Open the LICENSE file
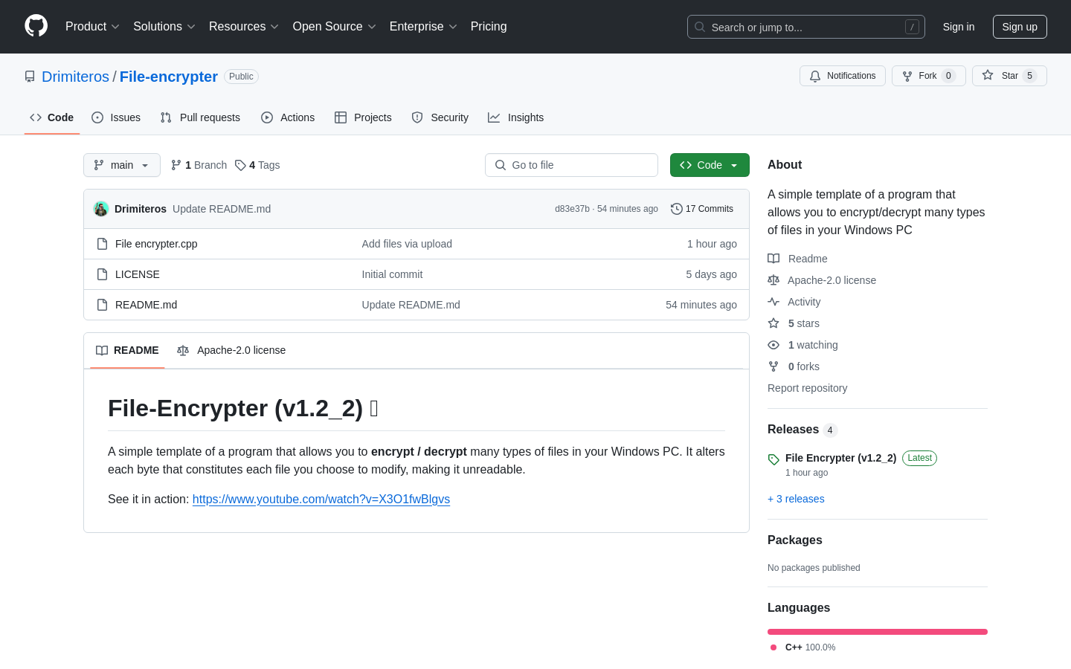 click(138, 274)
